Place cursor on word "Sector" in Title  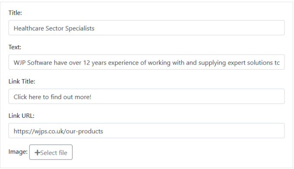[54, 28]
